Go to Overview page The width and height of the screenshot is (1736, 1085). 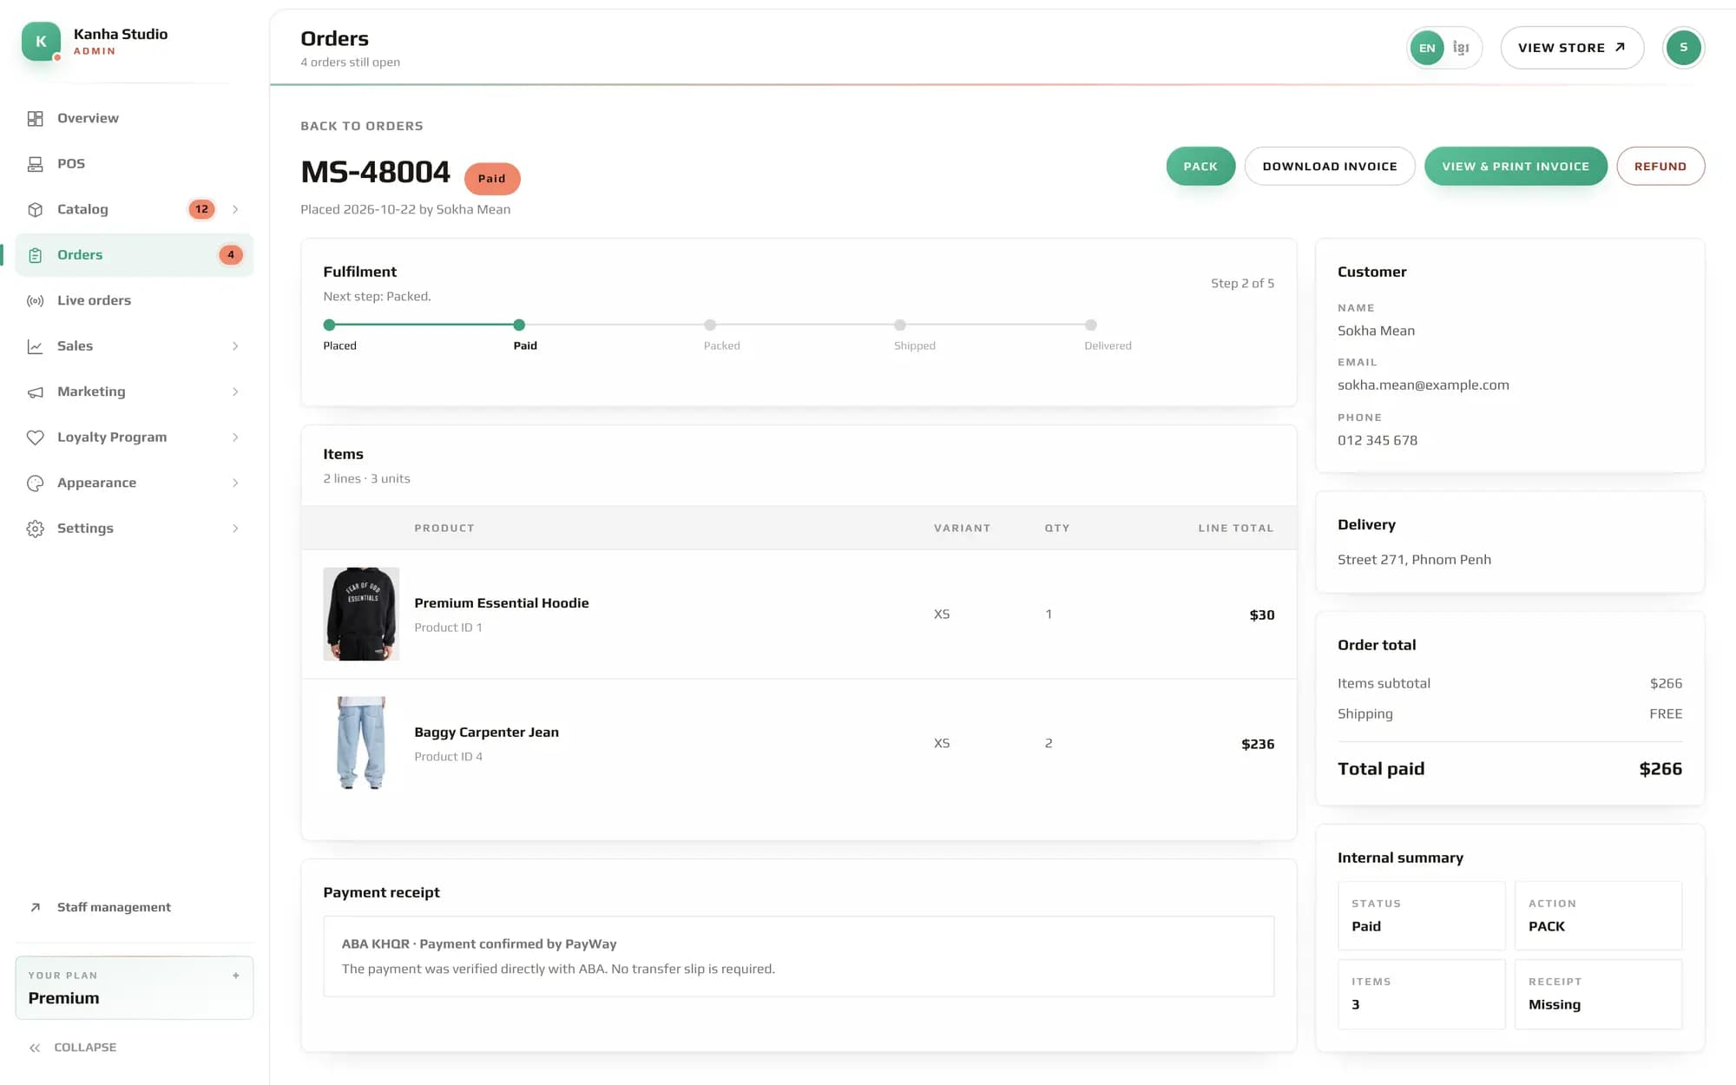(x=135, y=118)
